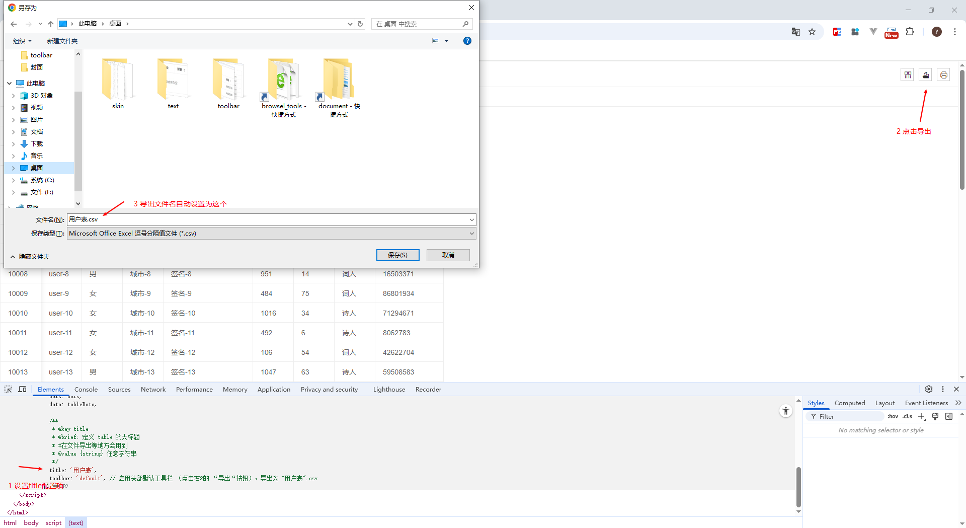This screenshot has height=528, width=966.
Task: Open the Network tab in DevTools
Action: point(153,389)
